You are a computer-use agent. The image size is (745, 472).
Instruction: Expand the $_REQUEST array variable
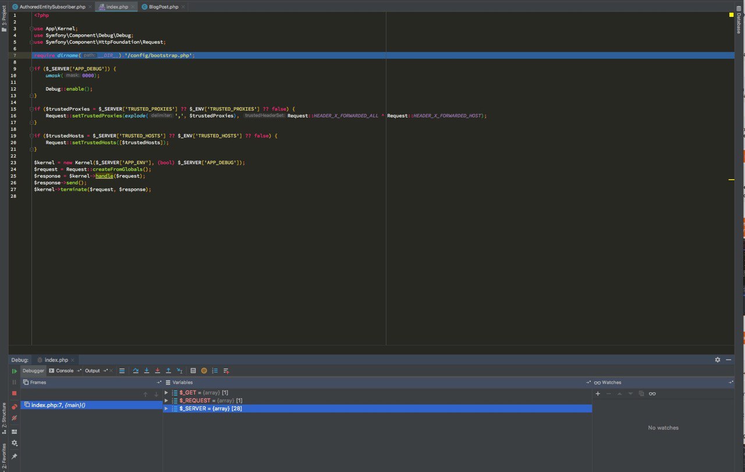pyautogui.click(x=166, y=400)
